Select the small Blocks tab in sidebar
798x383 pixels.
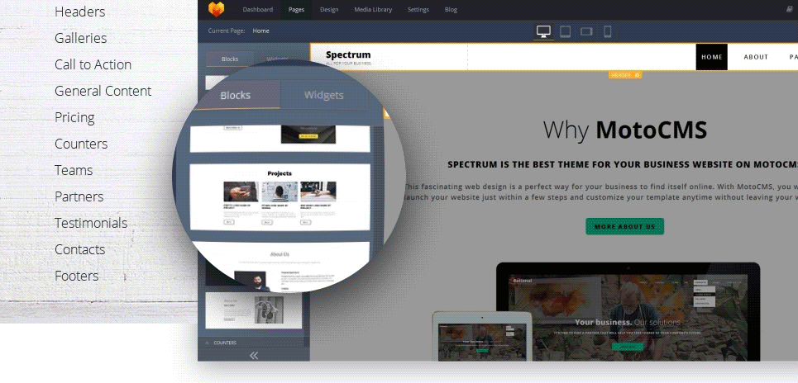pos(230,59)
